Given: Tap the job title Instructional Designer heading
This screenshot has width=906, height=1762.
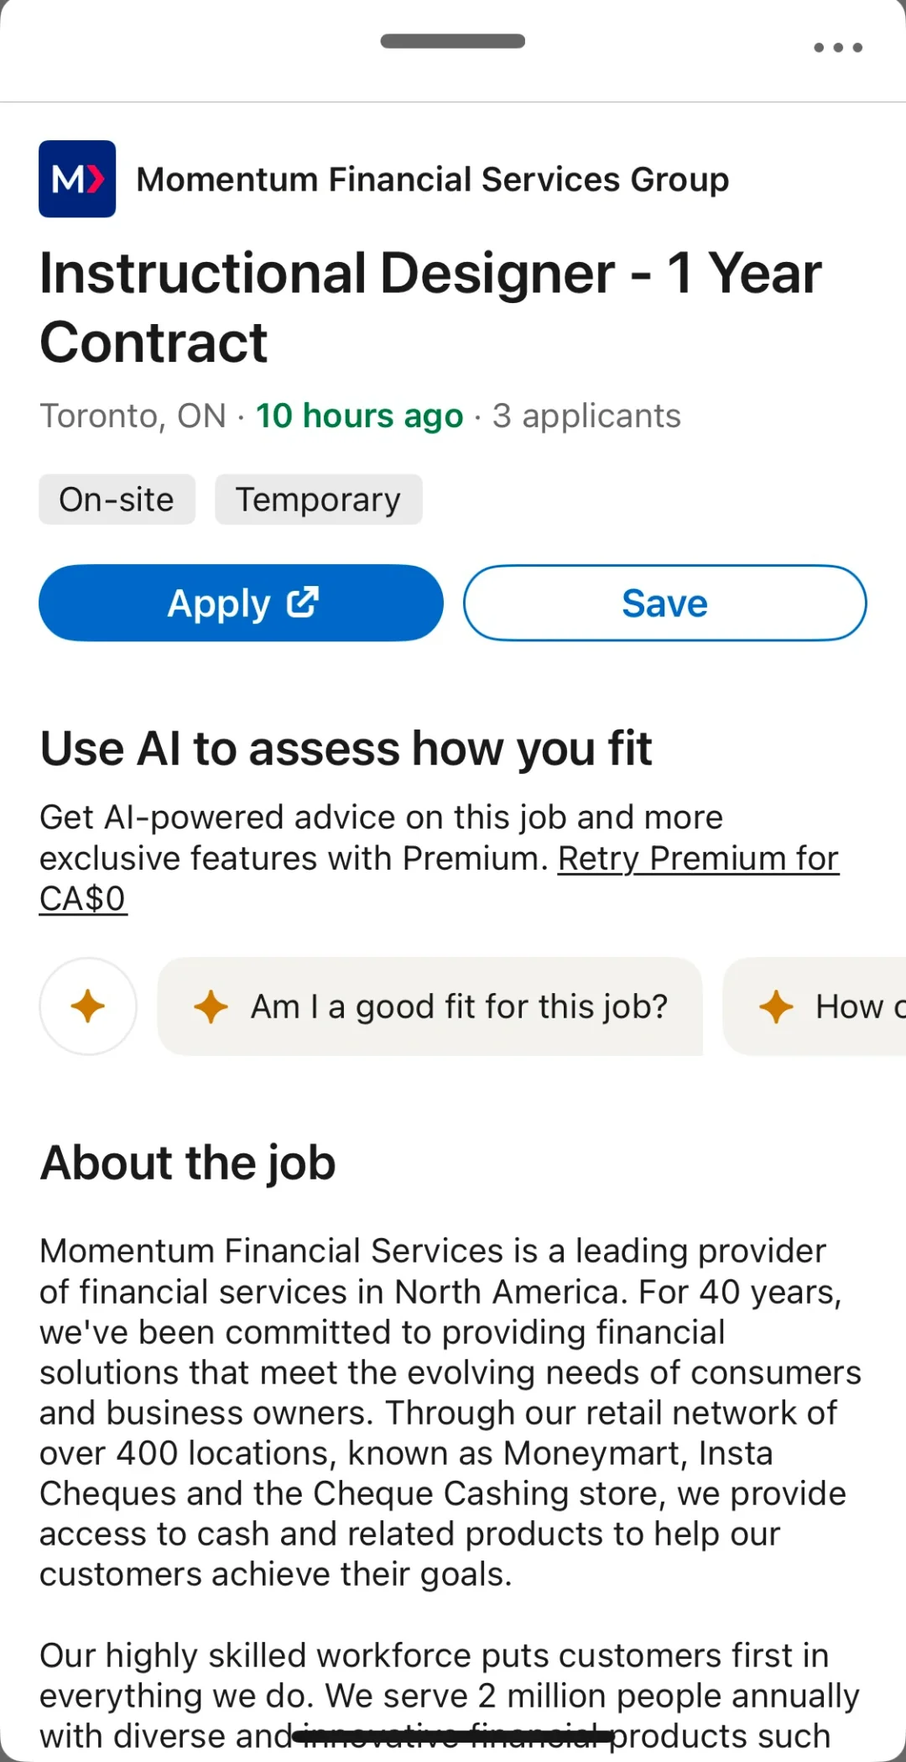Looking at the screenshot, I should point(430,307).
